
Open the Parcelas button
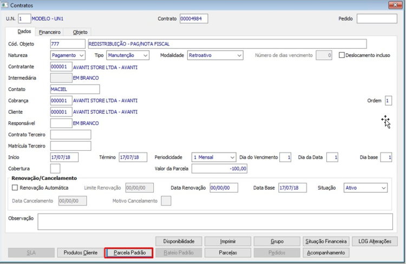point(228,253)
